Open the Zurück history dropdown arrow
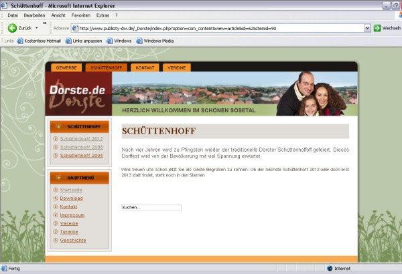Image resolution: width=402 pixels, height=274 pixels. point(36,28)
